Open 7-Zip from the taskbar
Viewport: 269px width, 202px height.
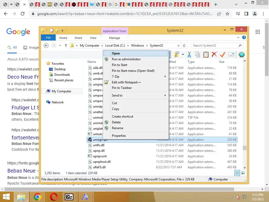pos(69,197)
